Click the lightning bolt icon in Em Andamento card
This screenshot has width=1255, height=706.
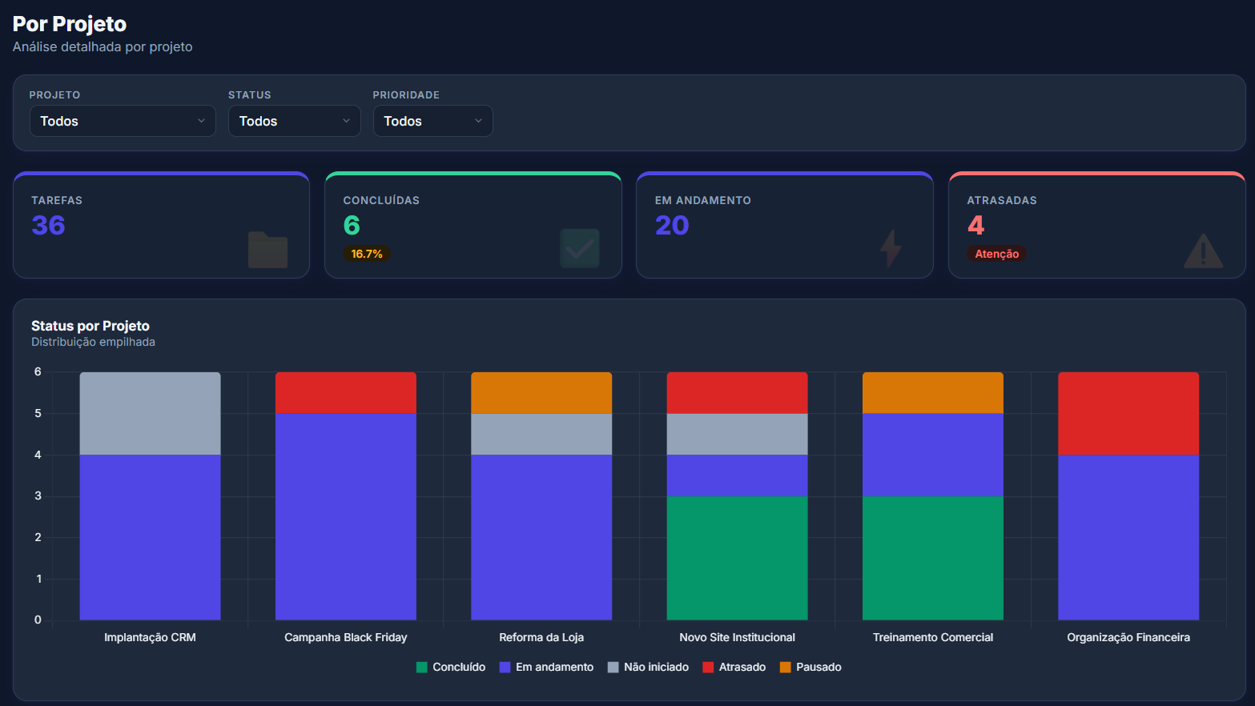[x=891, y=249]
